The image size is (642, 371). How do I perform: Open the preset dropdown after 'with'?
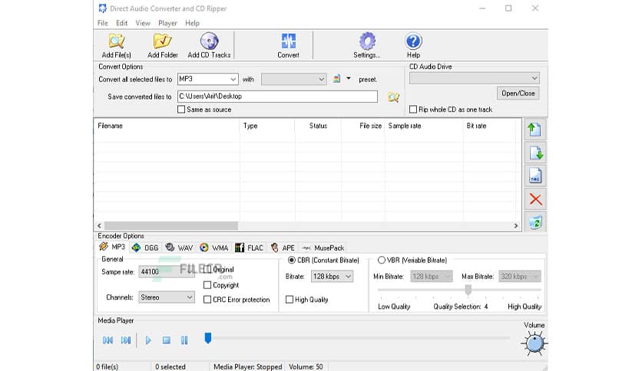point(293,79)
